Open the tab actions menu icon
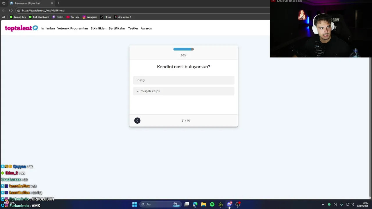 (x=3, y=3)
